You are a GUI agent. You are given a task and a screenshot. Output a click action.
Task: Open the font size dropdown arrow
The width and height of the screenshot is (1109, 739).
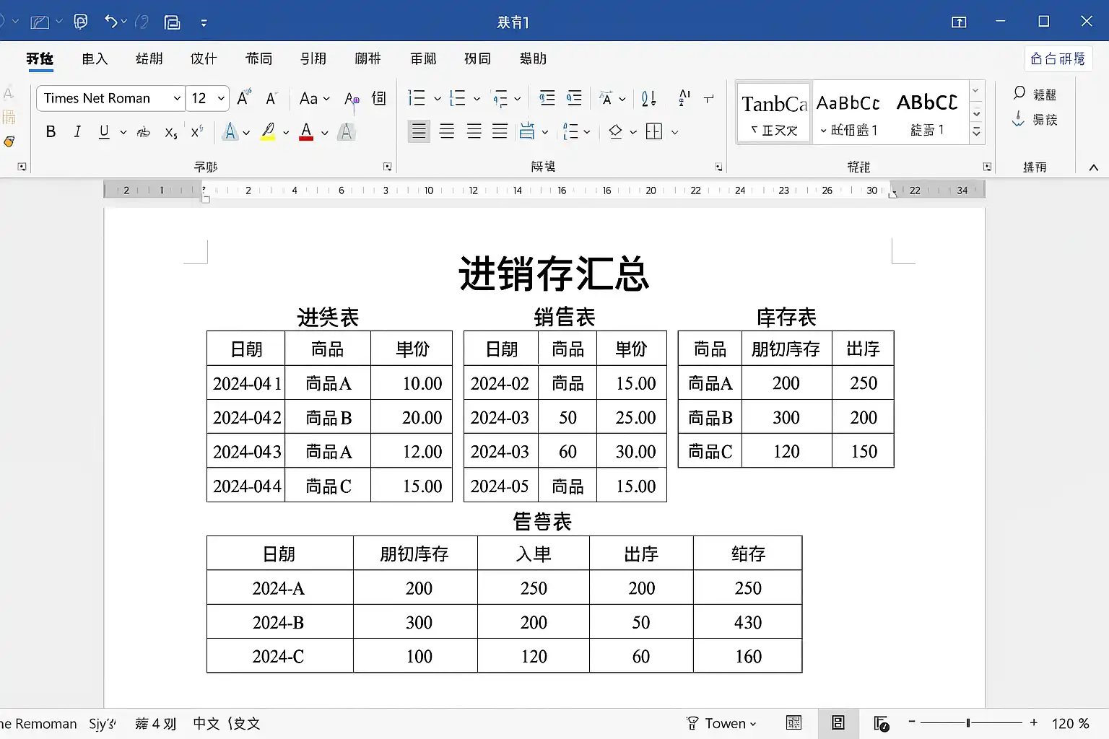click(x=221, y=98)
